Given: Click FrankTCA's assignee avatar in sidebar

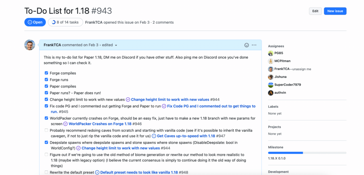Looking at the screenshot, I should pos(271,69).
